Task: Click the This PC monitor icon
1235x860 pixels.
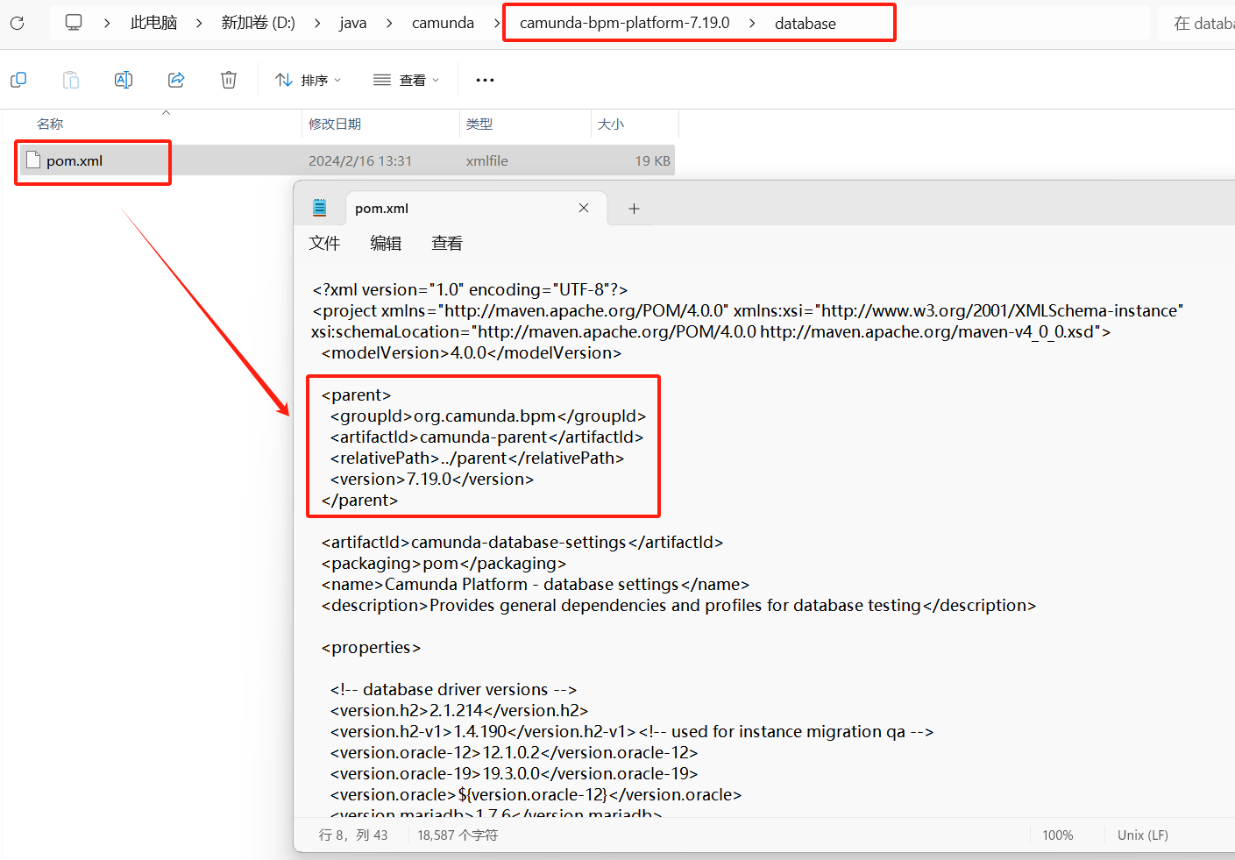Action: coord(74,23)
